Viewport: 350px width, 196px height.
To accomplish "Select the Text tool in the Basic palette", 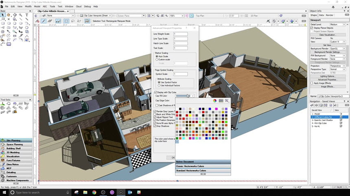I will pyautogui.click(x=27, y=15).
